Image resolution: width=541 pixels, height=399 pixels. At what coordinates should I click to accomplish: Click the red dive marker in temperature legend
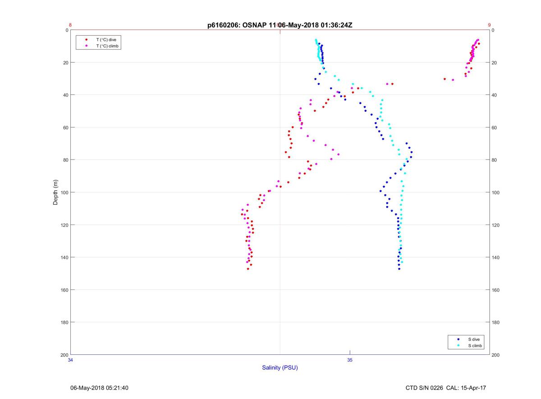(x=86, y=40)
